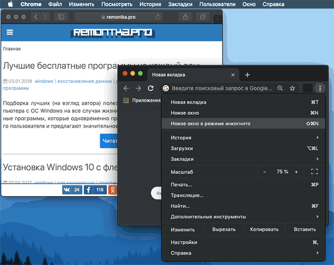Screen dimensions: 334x265
Task: Open Chrome app menu in menu bar
Action: click(31, 4)
